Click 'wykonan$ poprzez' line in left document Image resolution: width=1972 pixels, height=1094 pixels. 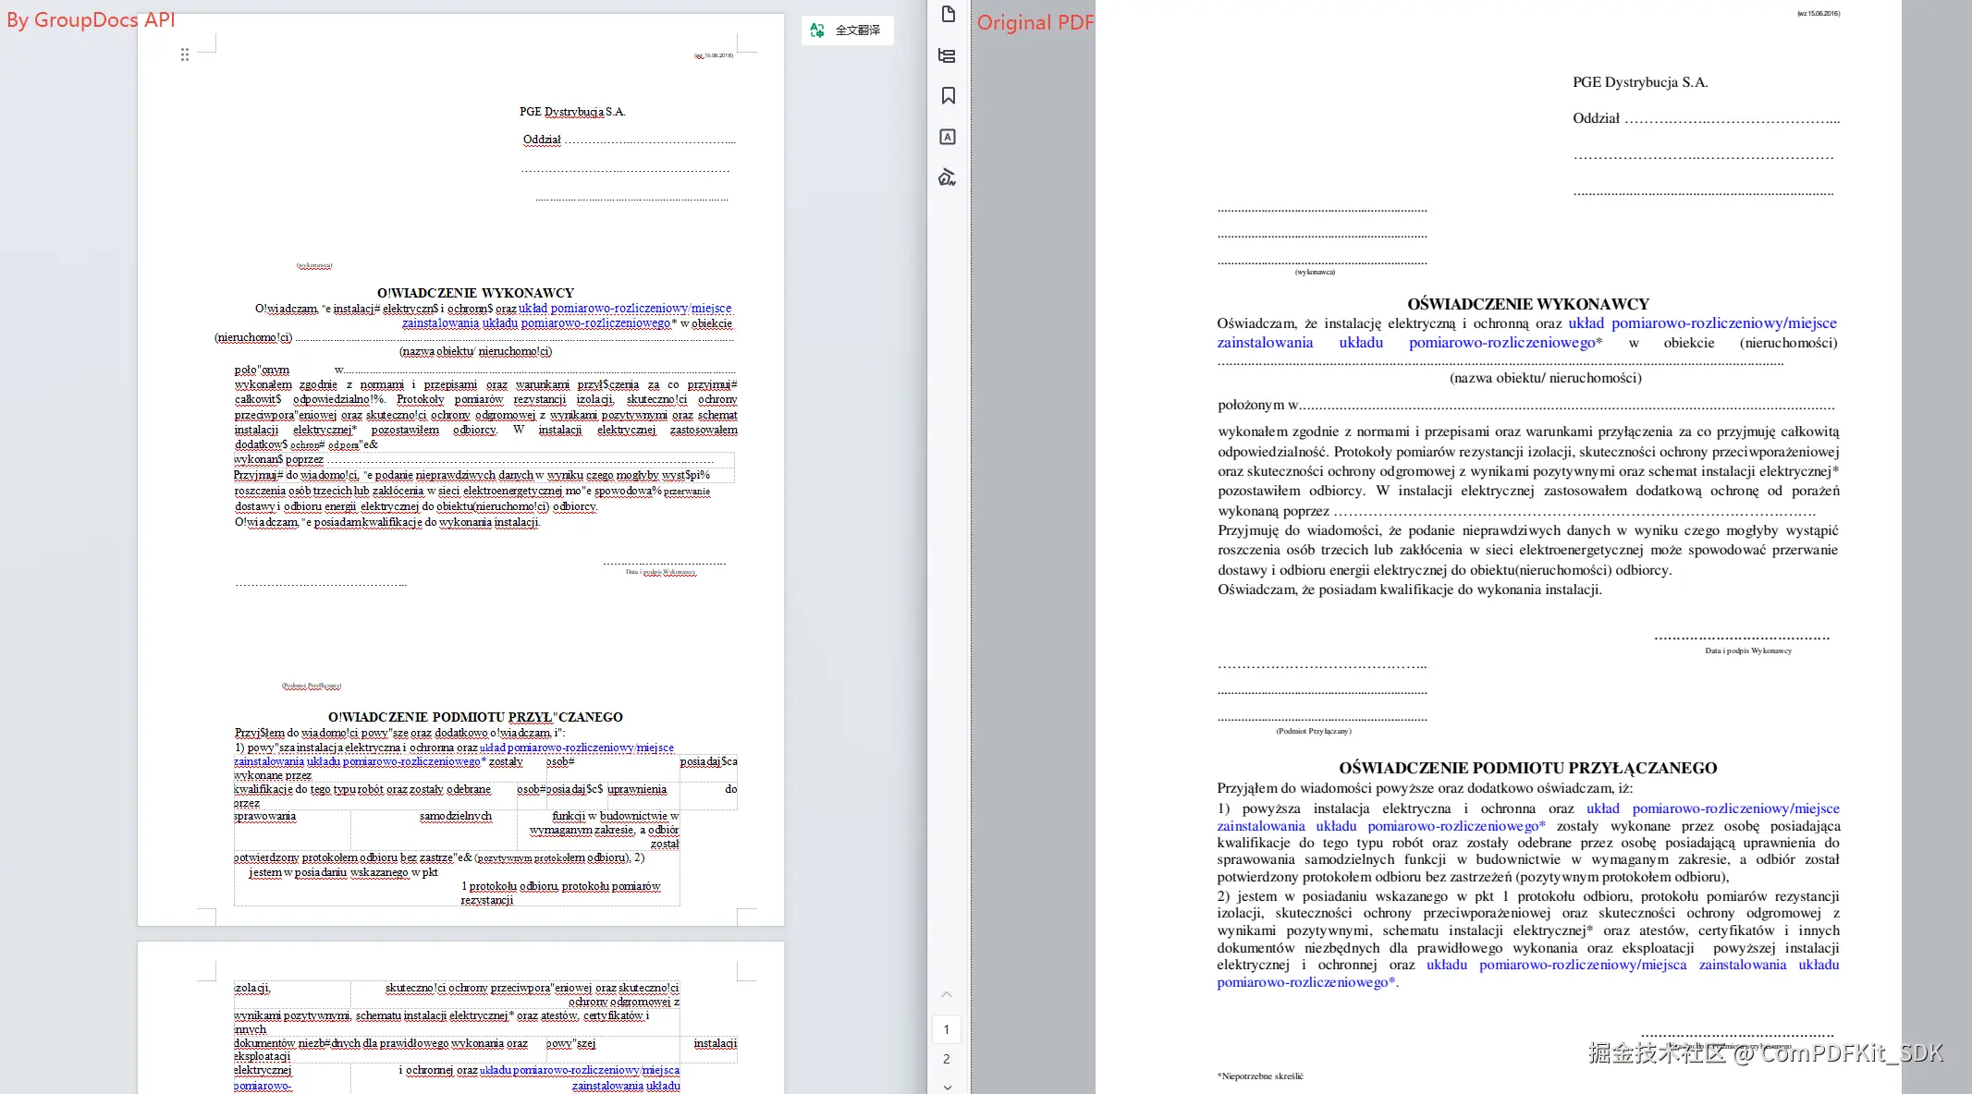473,459
